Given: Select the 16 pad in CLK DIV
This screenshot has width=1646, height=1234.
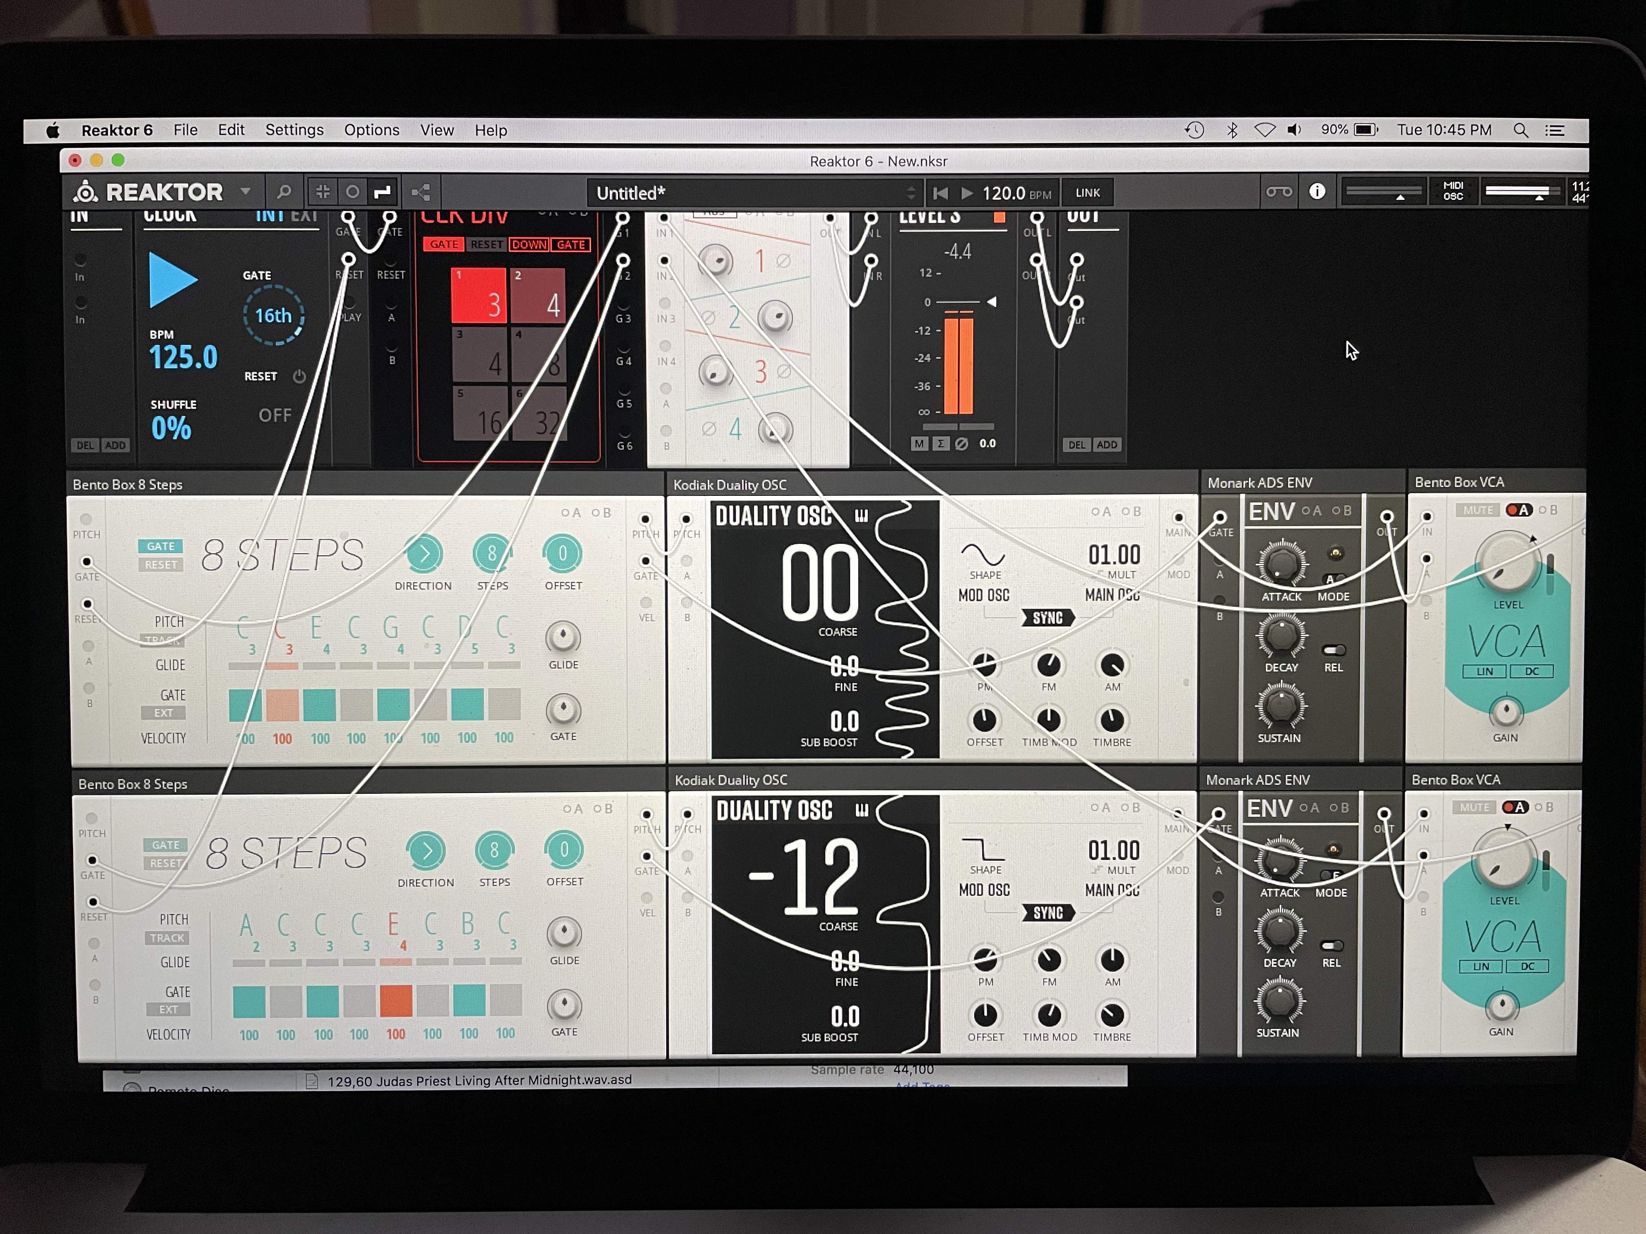Looking at the screenshot, I should 481,414.
